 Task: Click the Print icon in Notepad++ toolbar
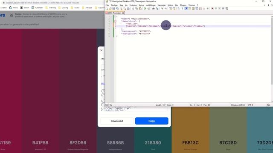pos(128,8)
